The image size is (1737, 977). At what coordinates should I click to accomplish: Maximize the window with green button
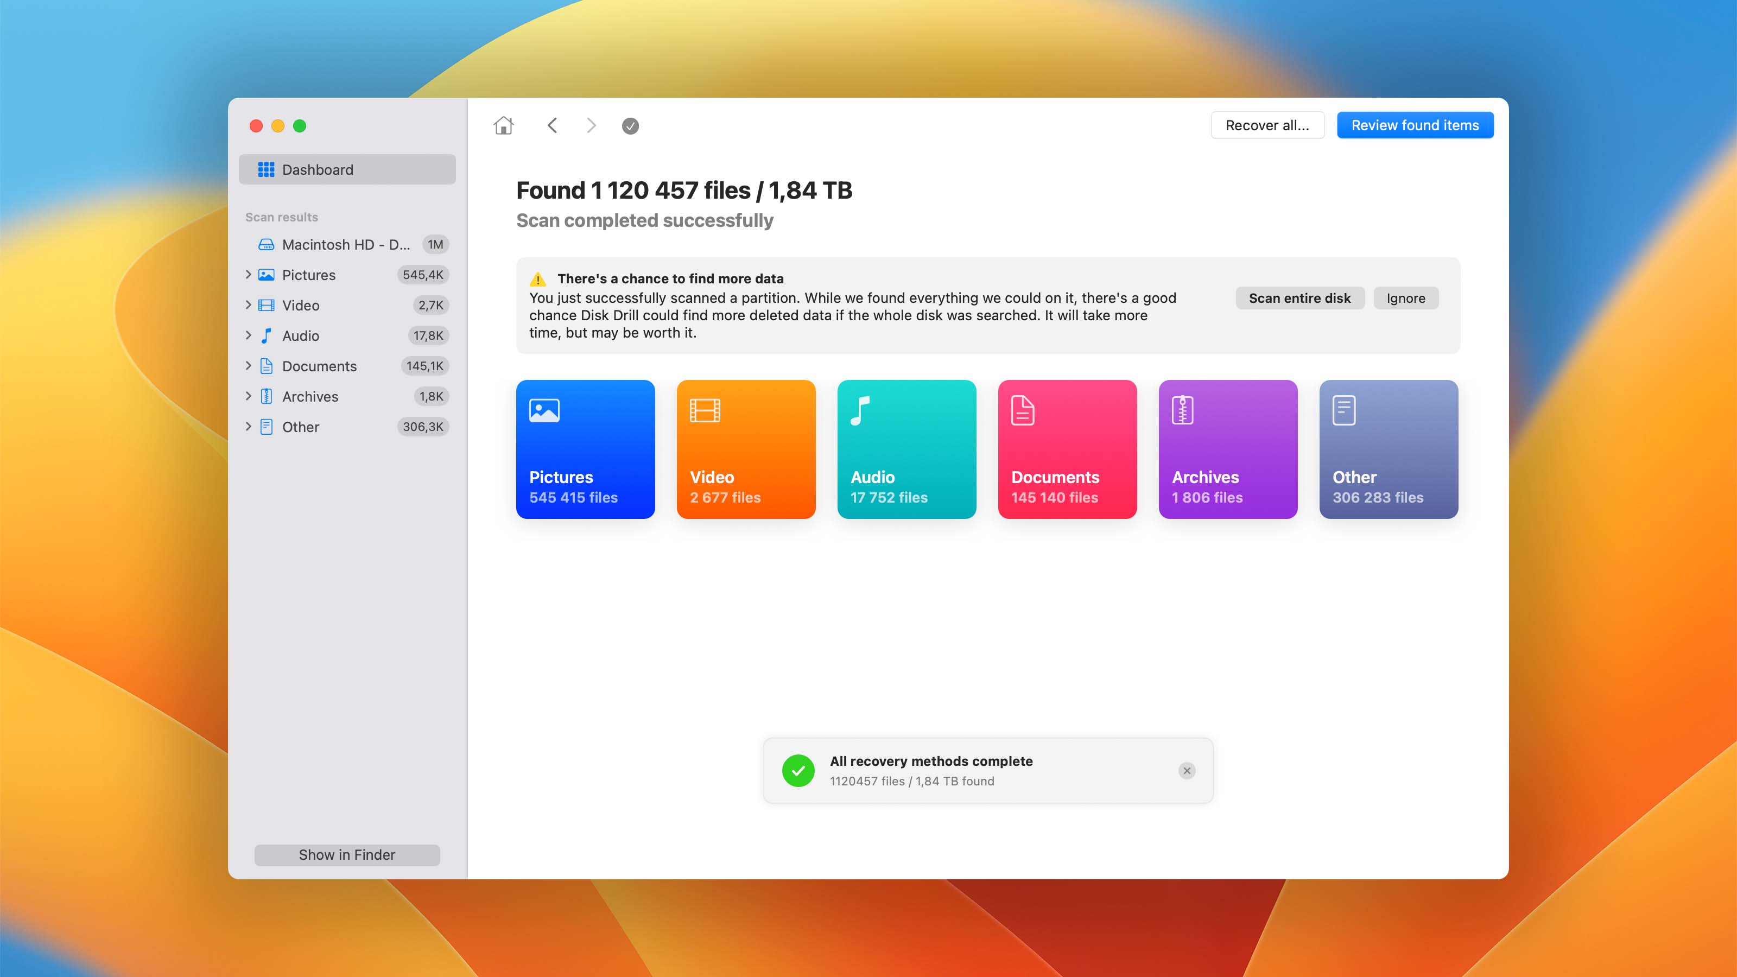pyautogui.click(x=300, y=126)
